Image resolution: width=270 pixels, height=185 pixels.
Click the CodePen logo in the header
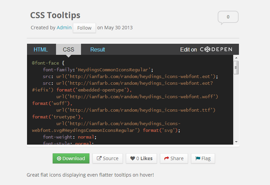(216, 49)
